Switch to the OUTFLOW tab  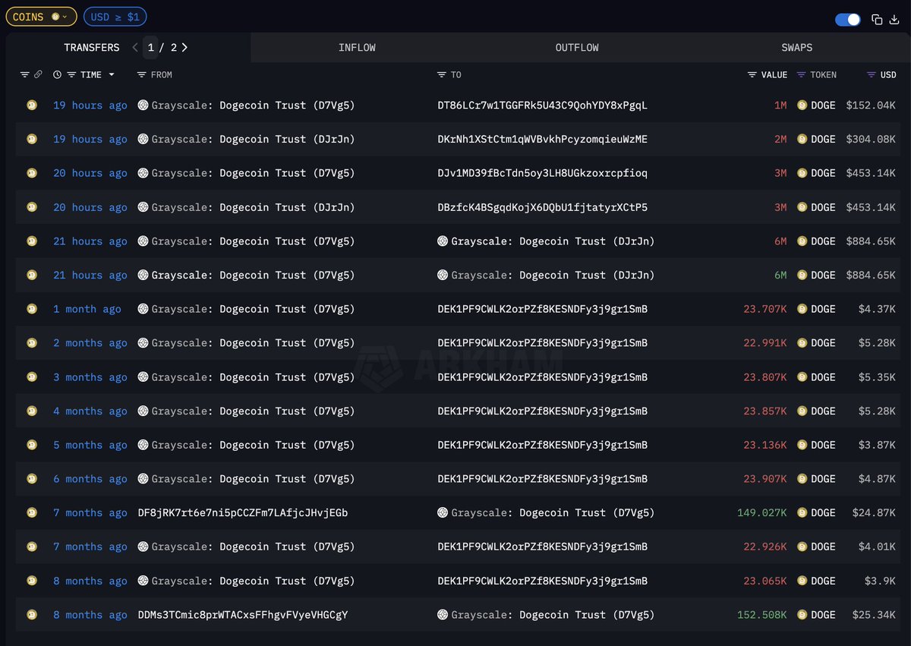click(x=577, y=47)
